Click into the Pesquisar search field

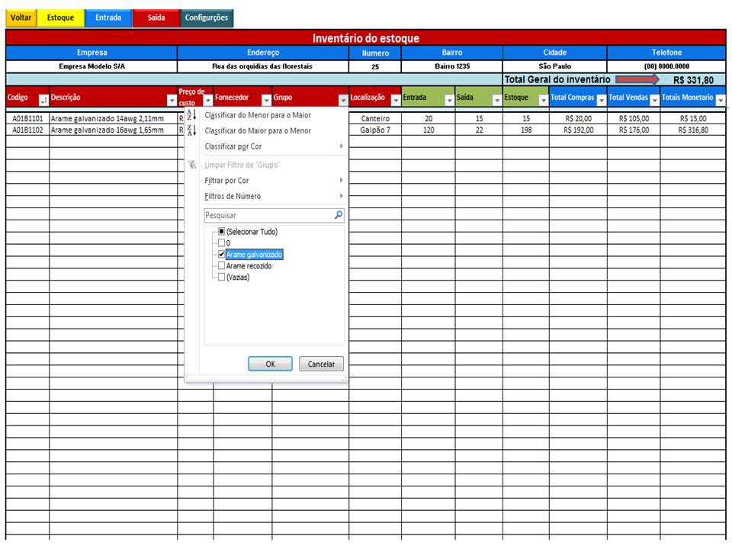tap(267, 216)
